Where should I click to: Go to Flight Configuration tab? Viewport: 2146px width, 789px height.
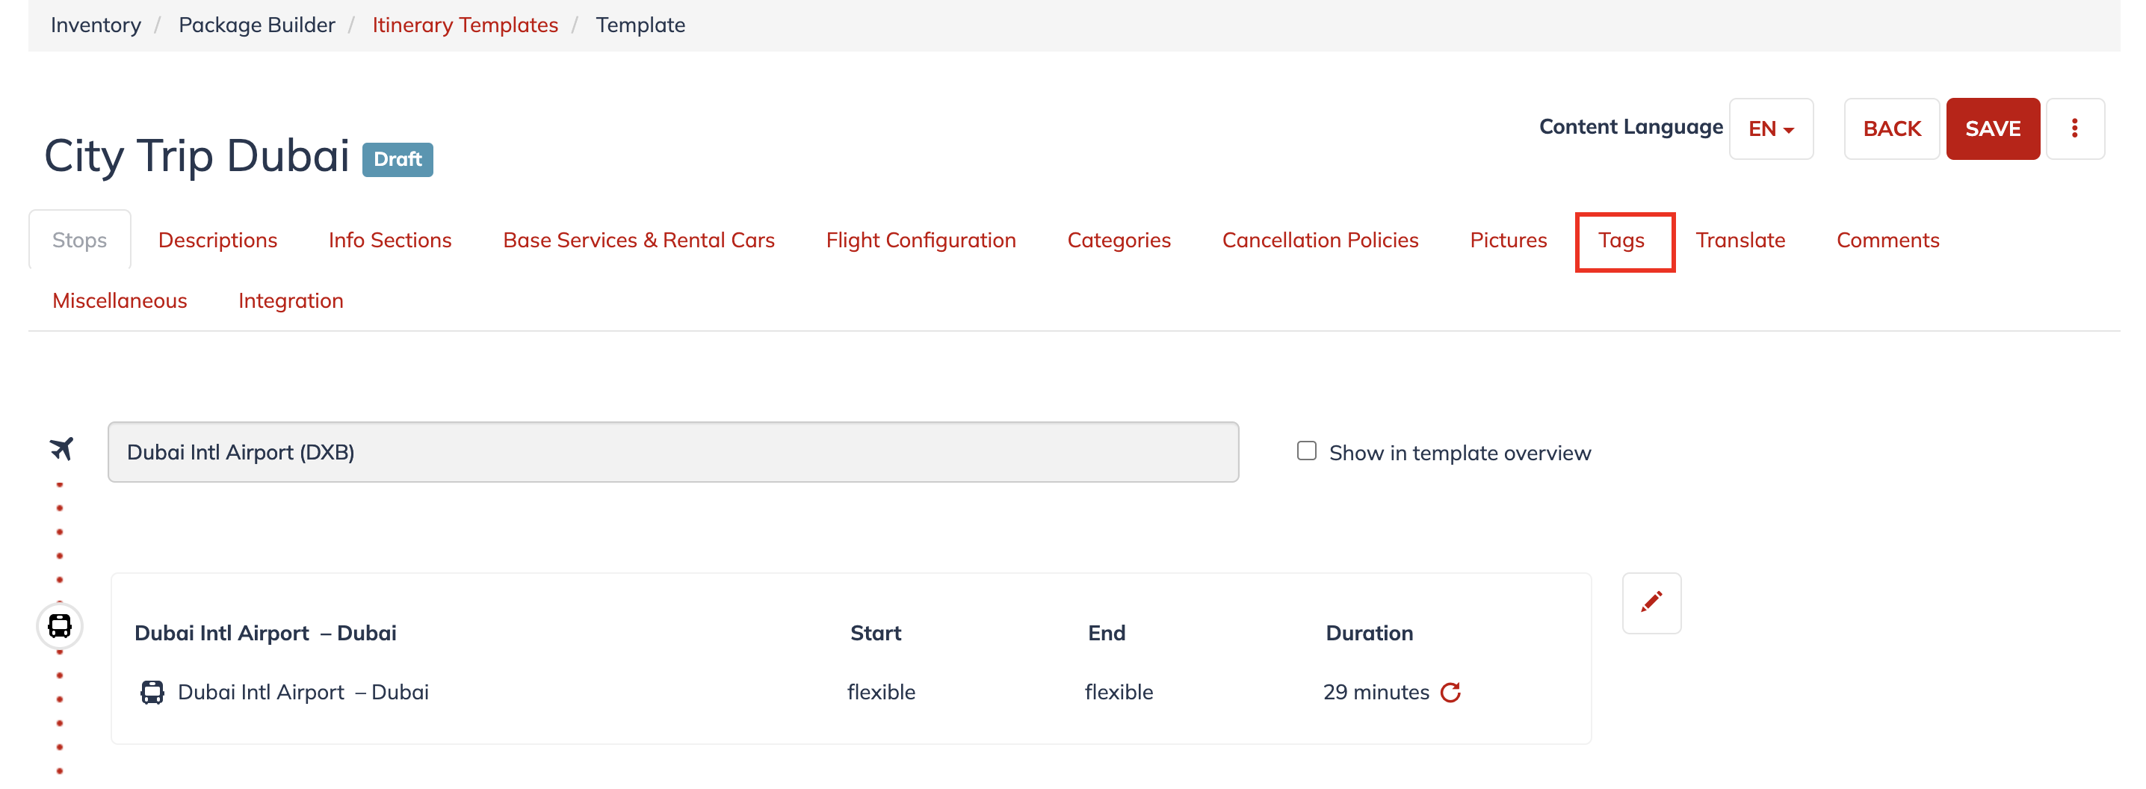click(921, 240)
